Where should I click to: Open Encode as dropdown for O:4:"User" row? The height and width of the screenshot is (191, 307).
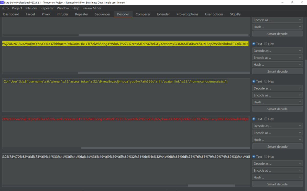coord(277,95)
